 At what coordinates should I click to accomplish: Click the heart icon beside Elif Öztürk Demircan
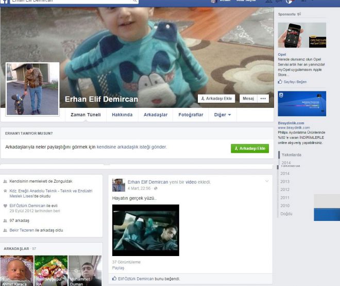(5, 205)
